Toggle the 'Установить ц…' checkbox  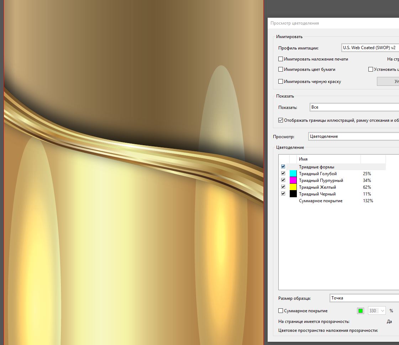pyautogui.click(x=371, y=69)
